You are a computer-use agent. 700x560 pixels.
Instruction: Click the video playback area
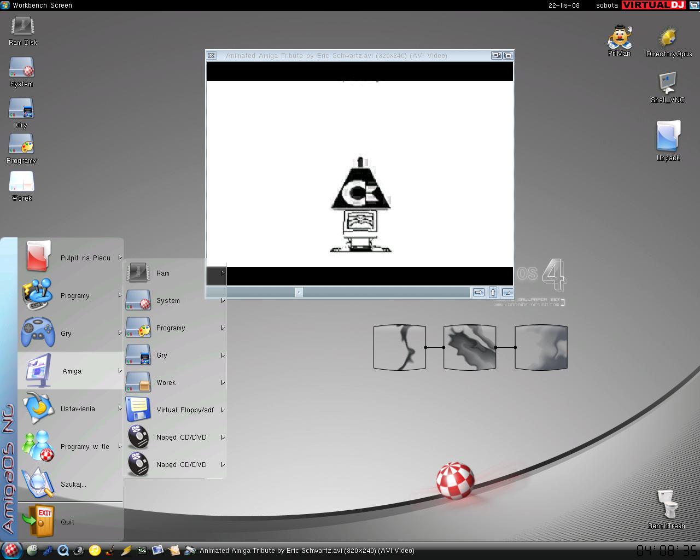pos(360,174)
